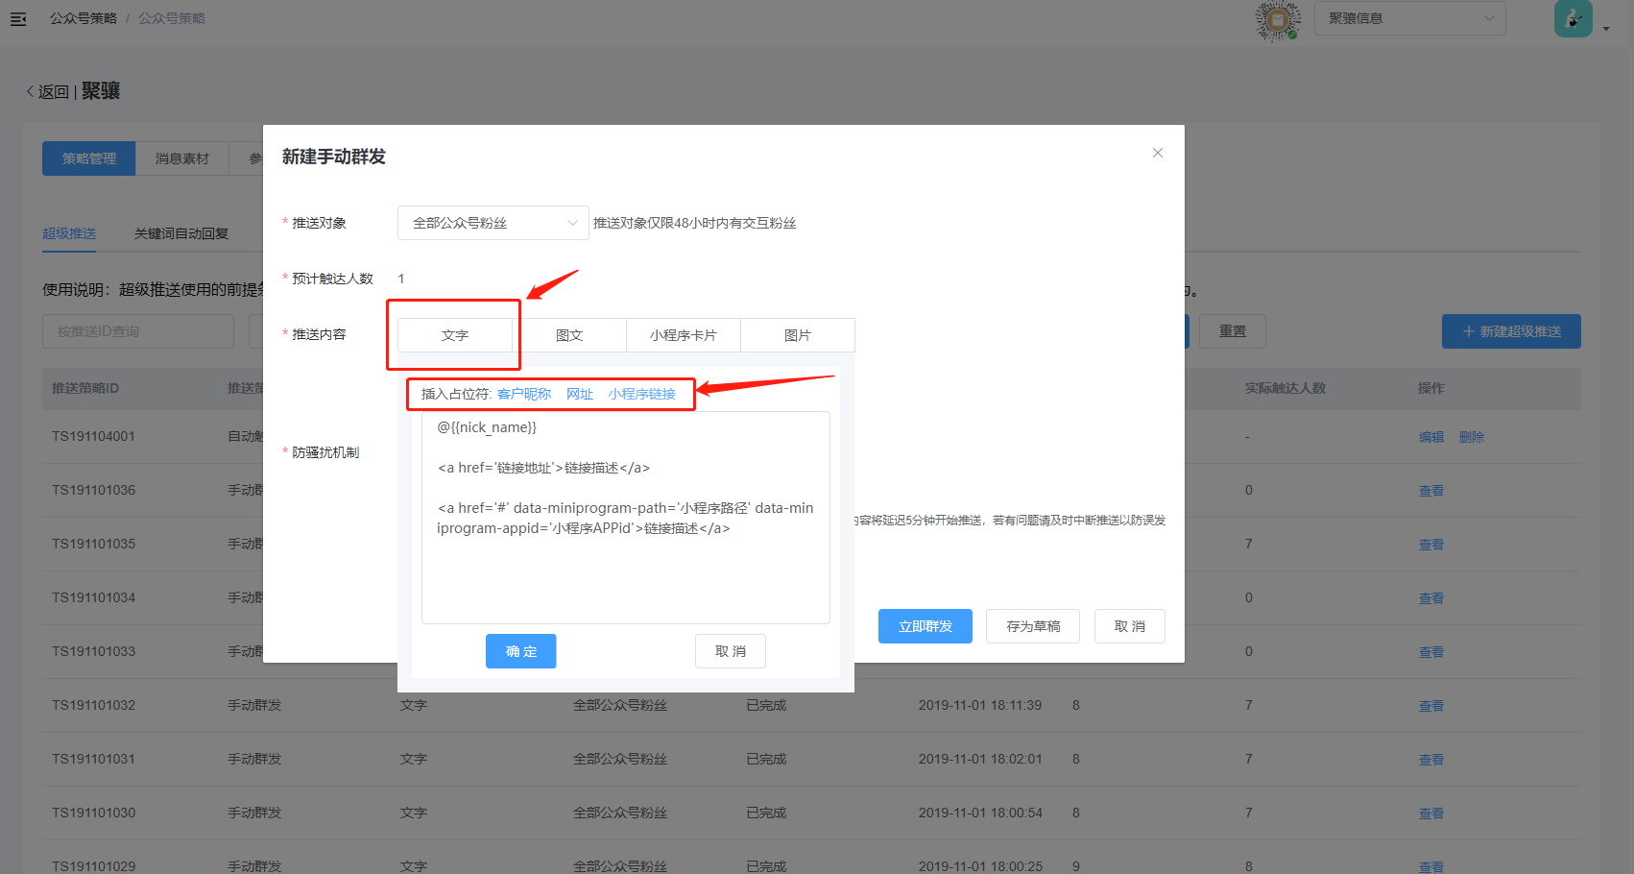Click the 确定 button in text editor
This screenshot has height=874, width=1634.
(520, 651)
